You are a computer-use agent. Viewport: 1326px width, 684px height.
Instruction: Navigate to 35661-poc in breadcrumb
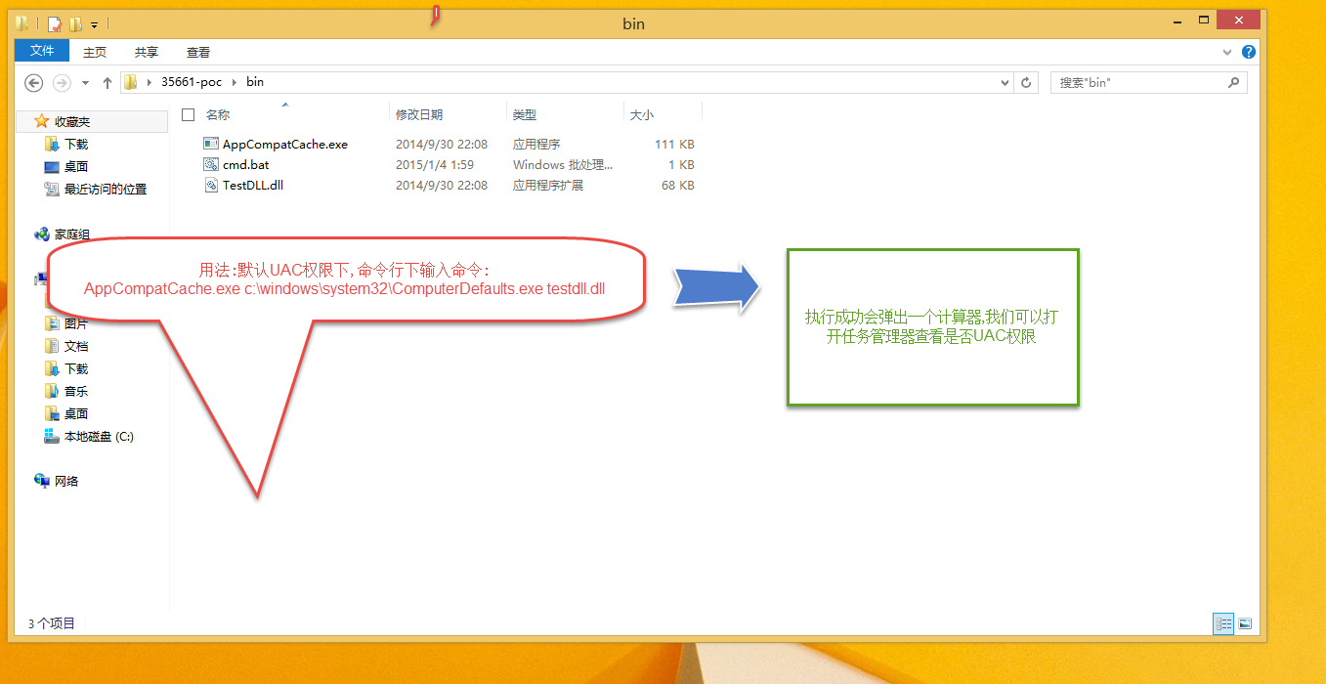192,83
